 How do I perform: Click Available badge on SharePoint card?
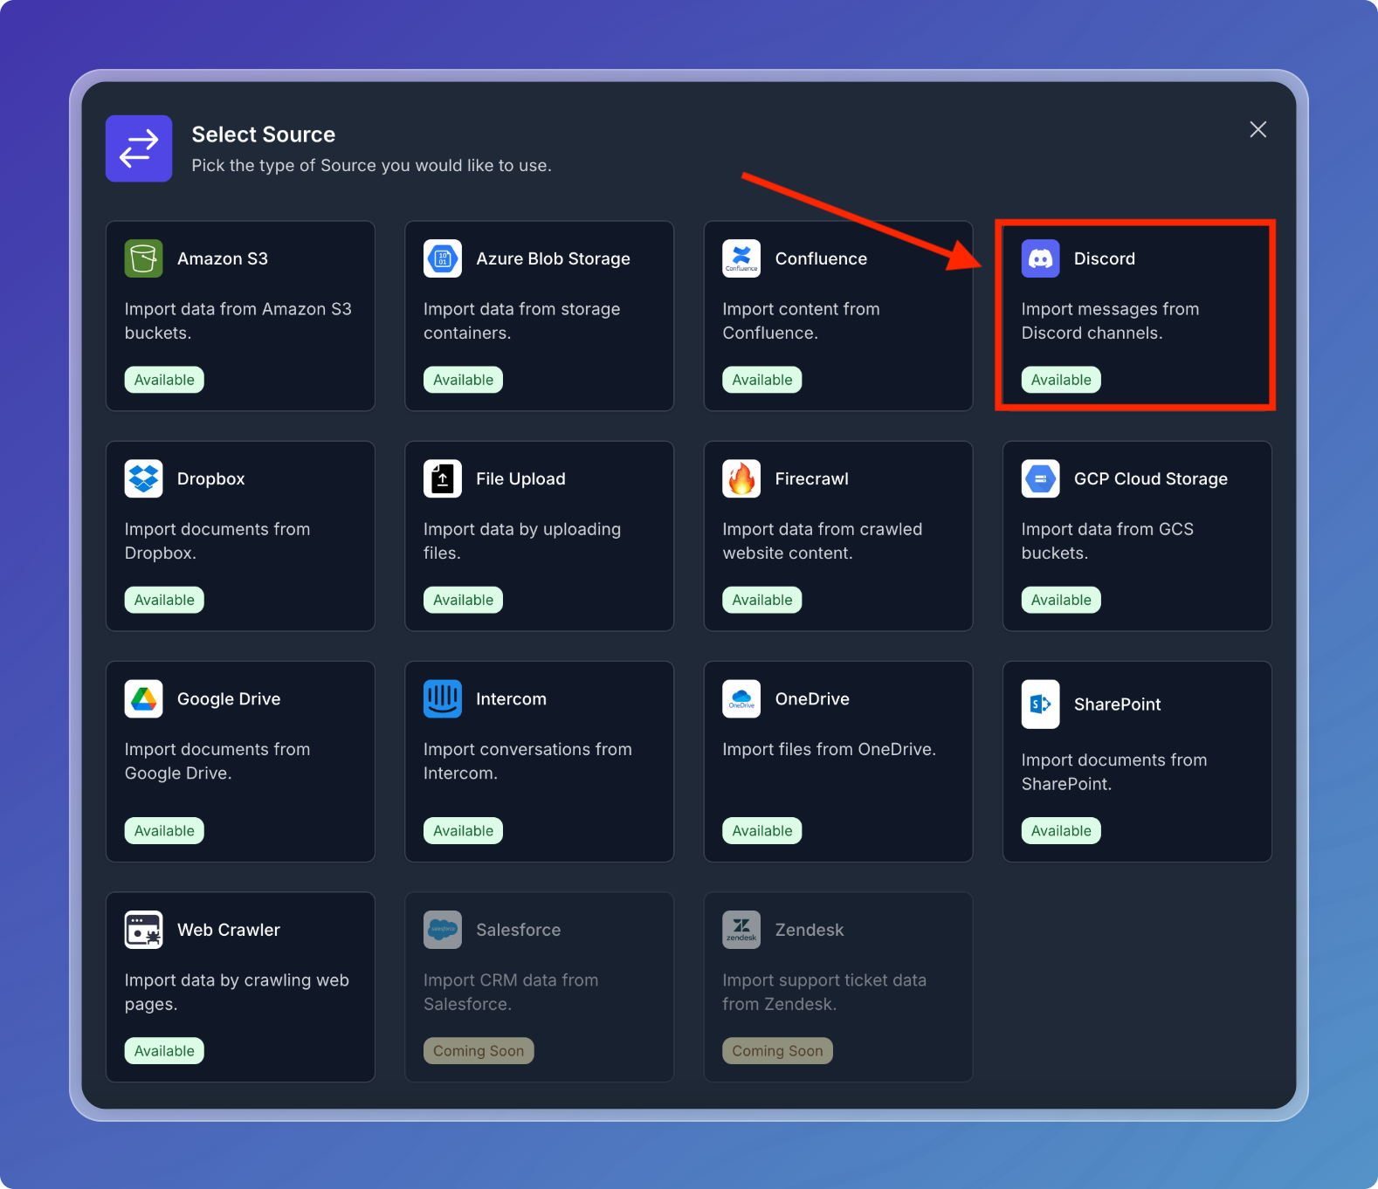click(1061, 831)
